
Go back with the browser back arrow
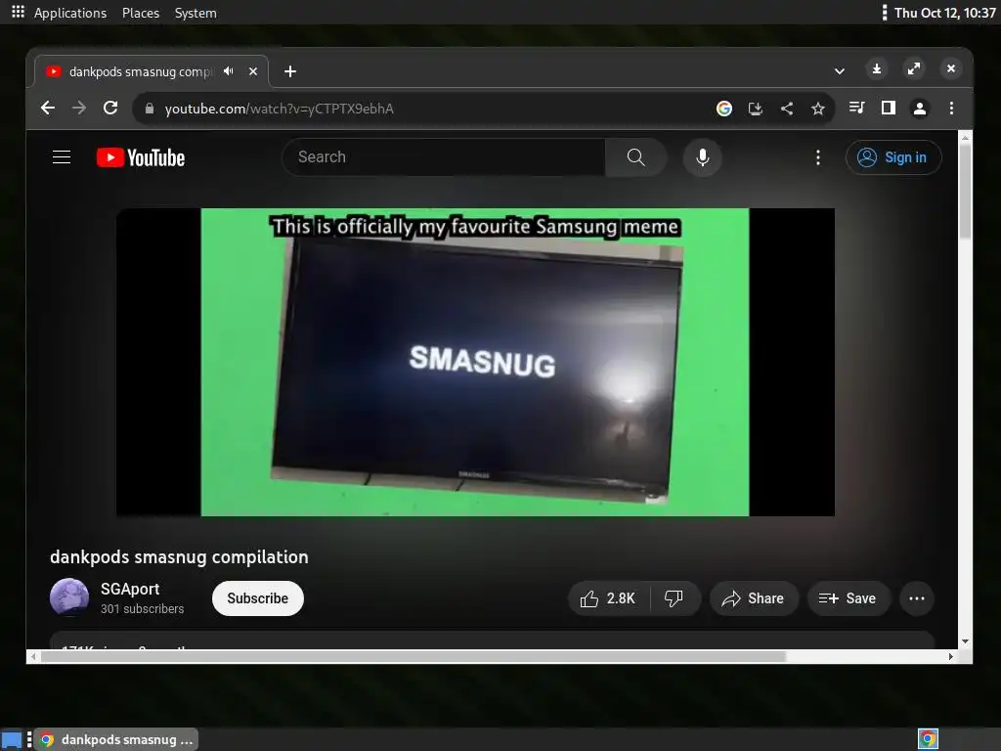[48, 108]
